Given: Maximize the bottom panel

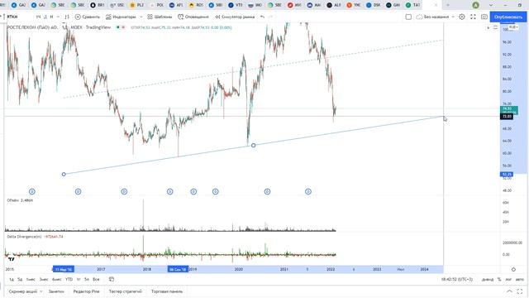Looking at the screenshot, I should click(520, 291).
